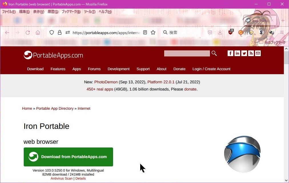Click the Iron browser logo image
Screen dimensions: 289x183
(x=242, y=154)
